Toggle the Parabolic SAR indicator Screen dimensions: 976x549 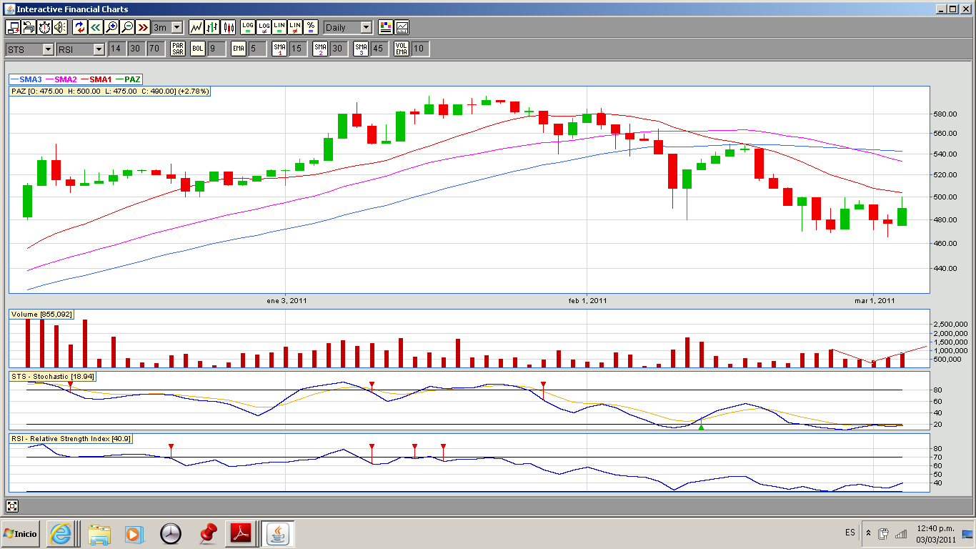[x=178, y=49]
